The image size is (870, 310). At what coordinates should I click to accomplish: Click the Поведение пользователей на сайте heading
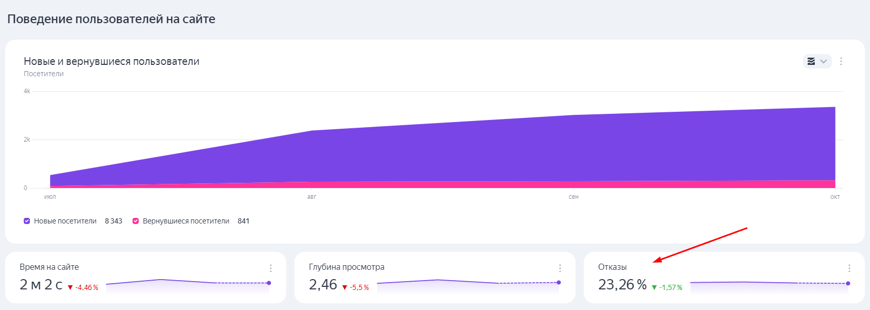(109, 19)
